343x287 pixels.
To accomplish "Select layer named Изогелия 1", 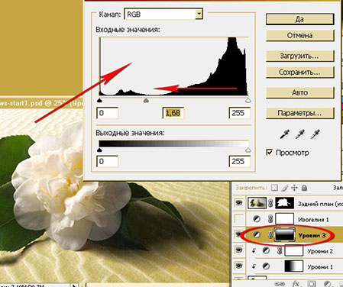I will (313, 219).
